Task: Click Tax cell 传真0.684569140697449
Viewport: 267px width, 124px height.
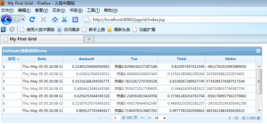Action: coord(134,74)
